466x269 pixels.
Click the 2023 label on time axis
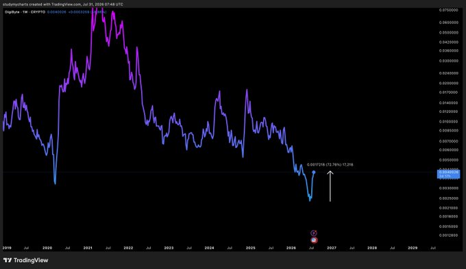coord(169,248)
